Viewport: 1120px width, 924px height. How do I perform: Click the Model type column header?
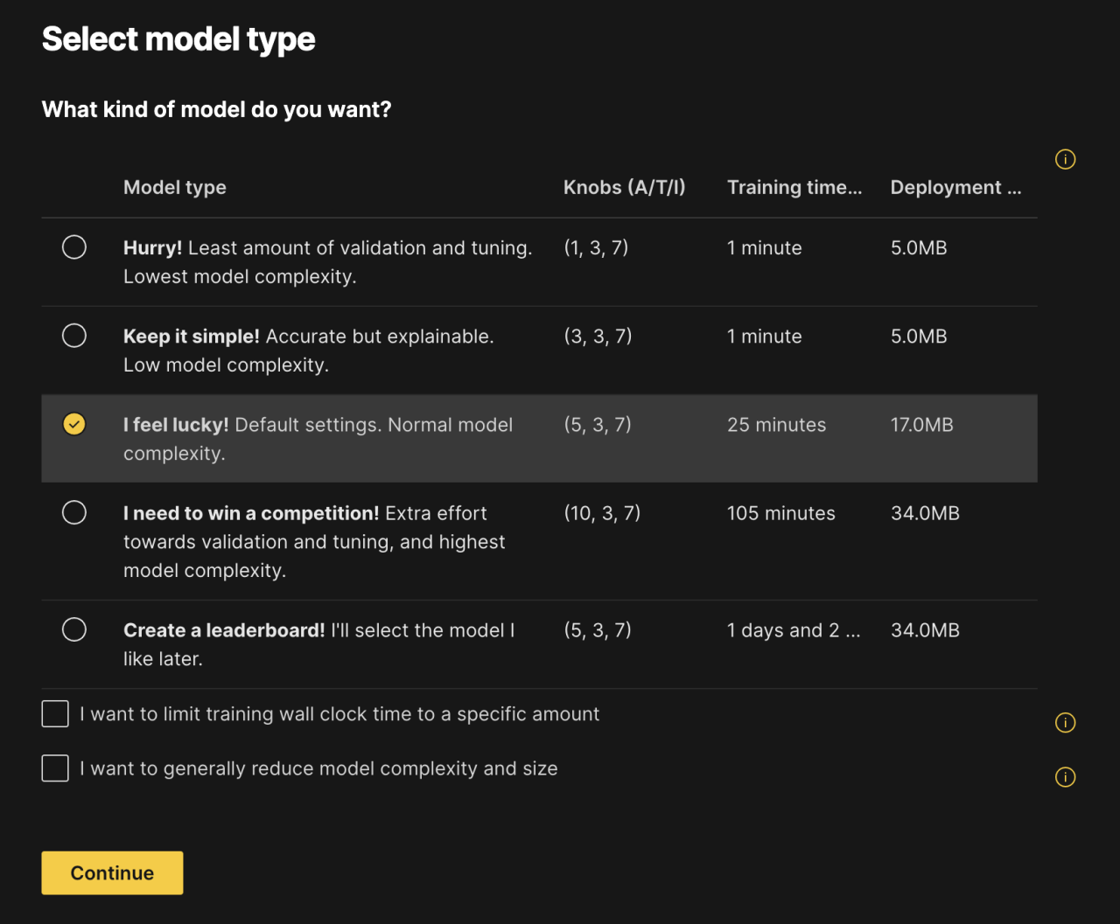(x=174, y=187)
